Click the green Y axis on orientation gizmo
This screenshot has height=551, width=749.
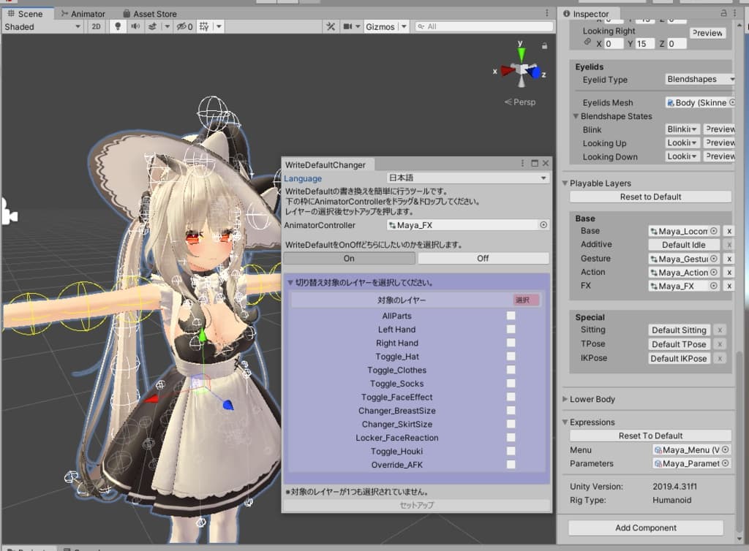(x=521, y=53)
